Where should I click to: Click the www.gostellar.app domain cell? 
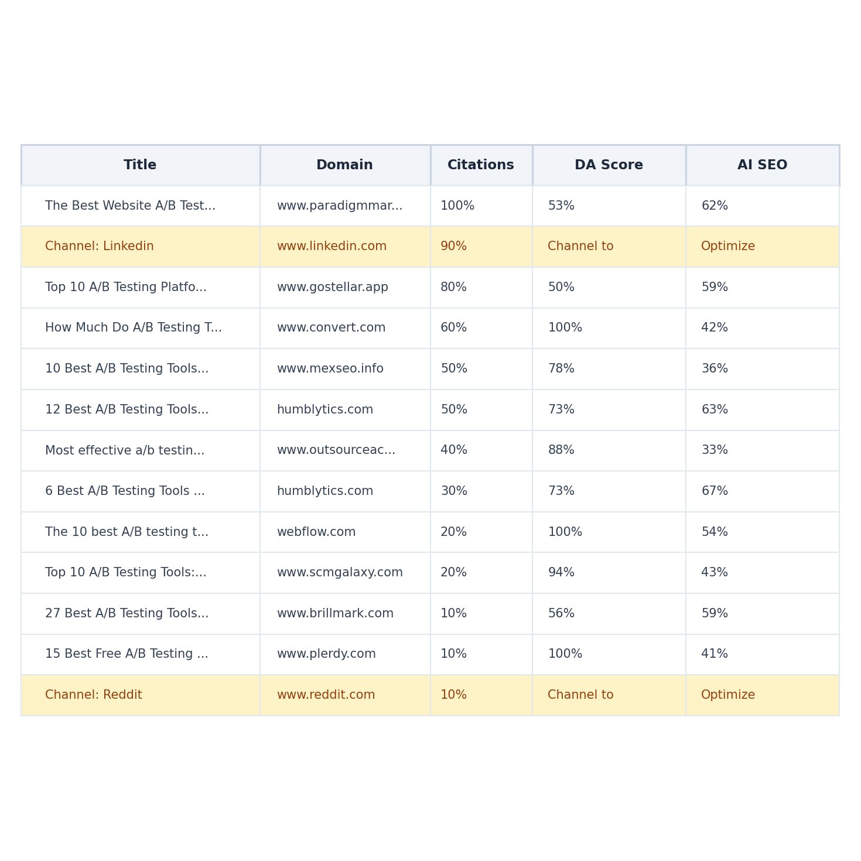(x=332, y=288)
